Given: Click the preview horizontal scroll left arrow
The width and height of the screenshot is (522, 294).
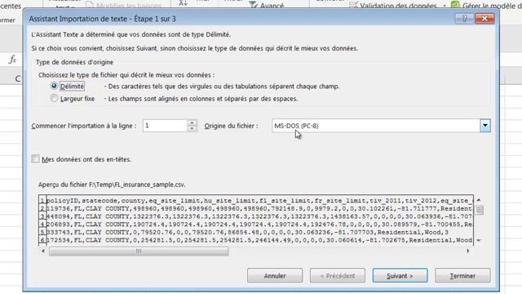Looking at the screenshot, I should 43,251.
